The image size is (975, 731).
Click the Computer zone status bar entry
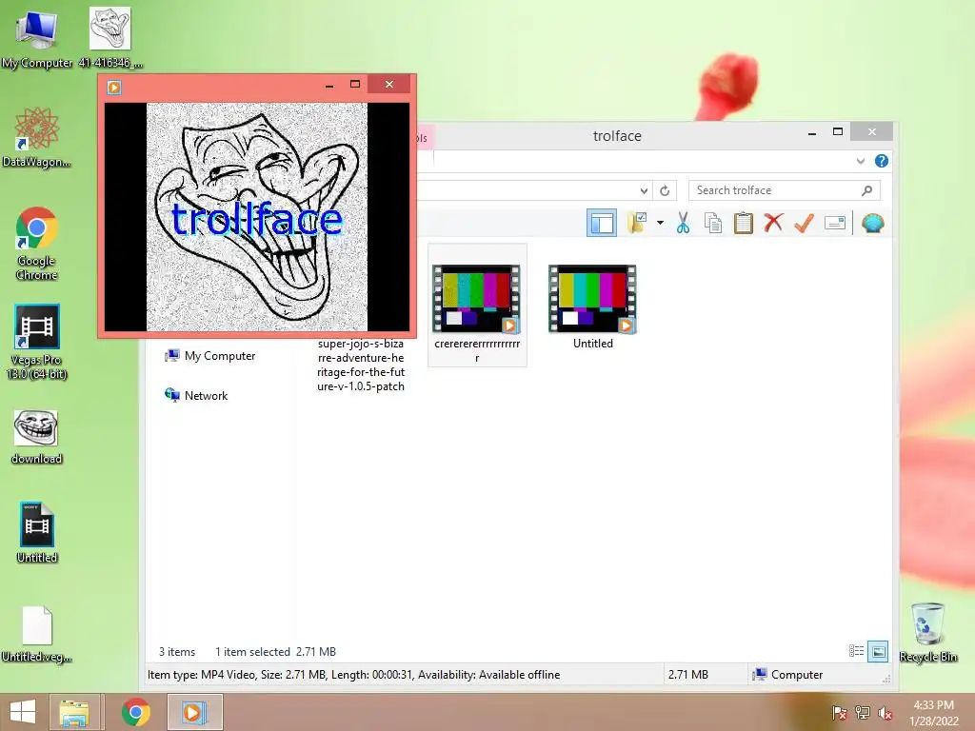click(787, 675)
